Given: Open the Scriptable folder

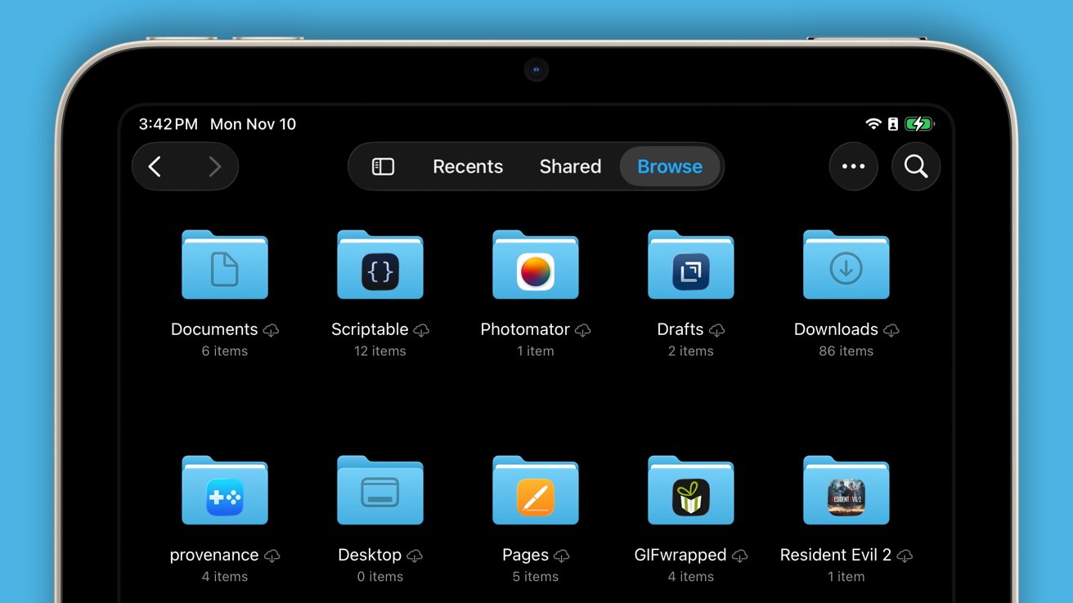Looking at the screenshot, I should pyautogui.click(x=380, y=265).
